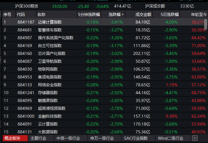Viewport: 208px width, 143px height.
Task: Click the 序号 column header
Action: point(7,14)
